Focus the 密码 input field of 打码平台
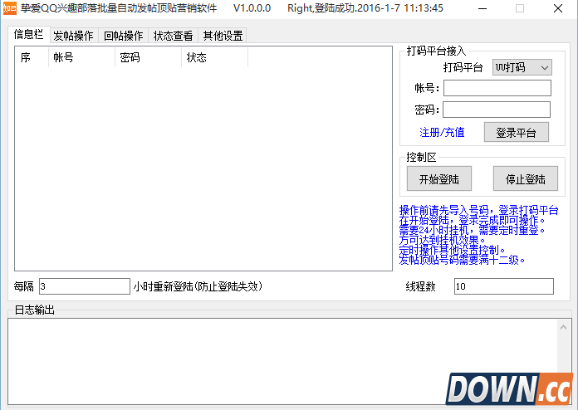Screen dimensions: 578x410 pos(497,110)
